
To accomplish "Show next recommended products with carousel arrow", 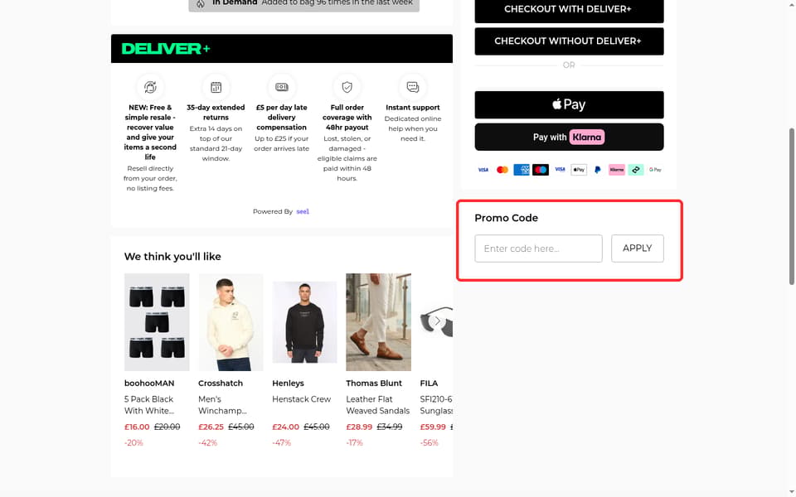I will tap(437, 321).
